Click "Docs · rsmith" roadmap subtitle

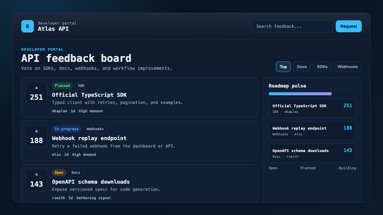pos(285,157)
